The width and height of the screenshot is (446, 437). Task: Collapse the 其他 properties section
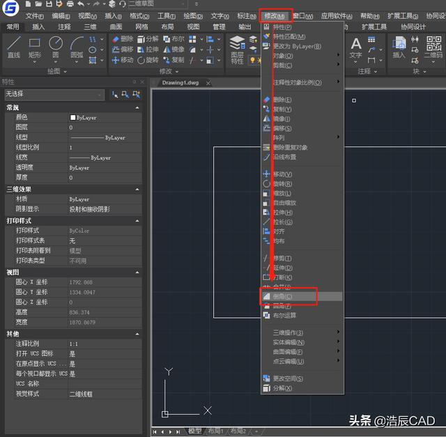137,334
